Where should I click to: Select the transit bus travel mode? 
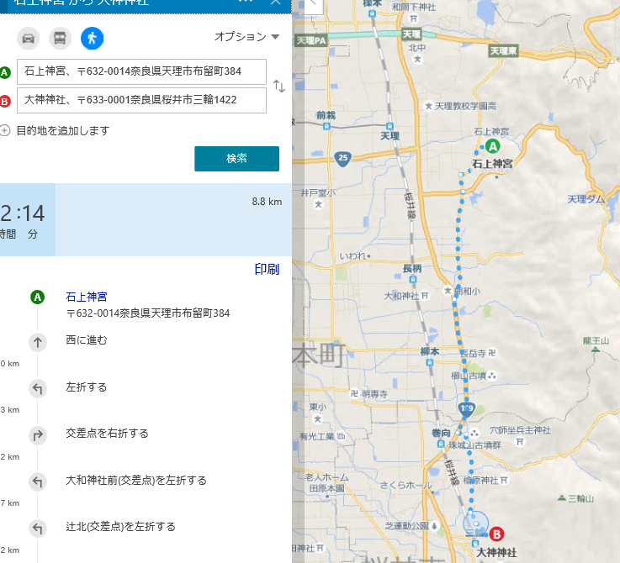(x=60, y=38)
